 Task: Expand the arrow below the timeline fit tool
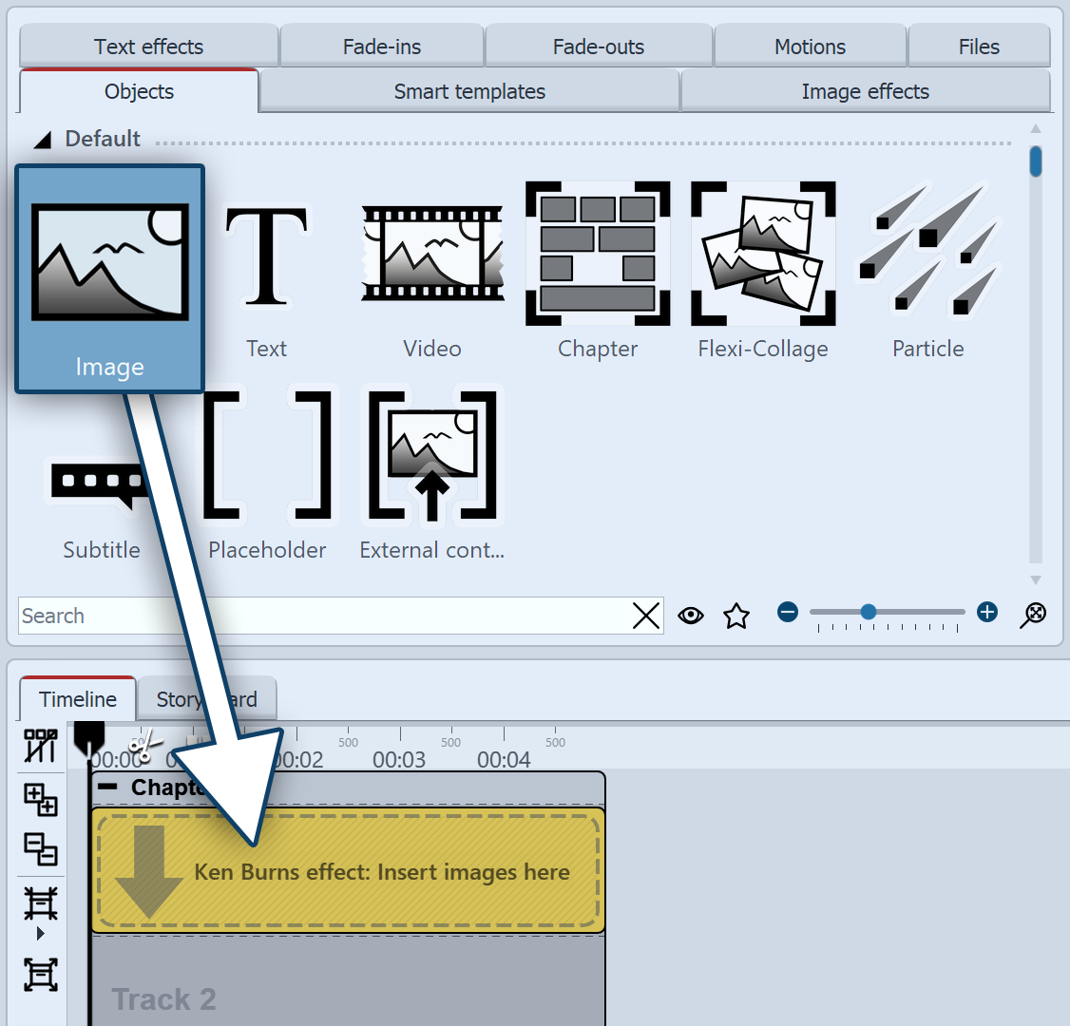click(x=40, y=934)
